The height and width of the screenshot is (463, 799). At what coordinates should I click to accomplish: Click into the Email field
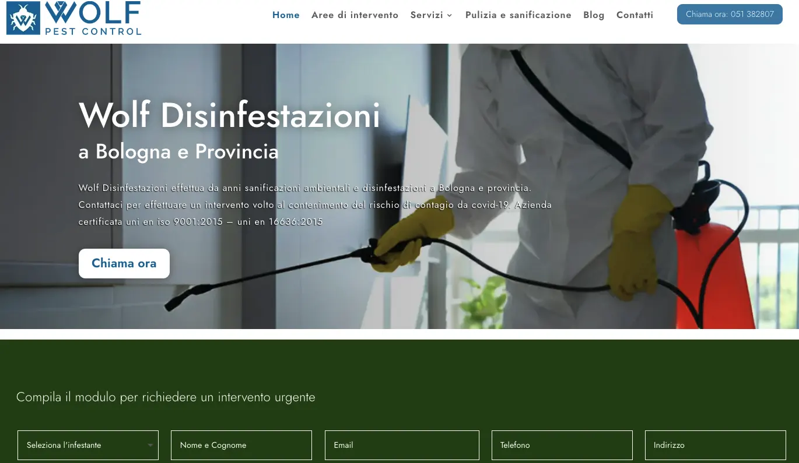pos(401,445)
